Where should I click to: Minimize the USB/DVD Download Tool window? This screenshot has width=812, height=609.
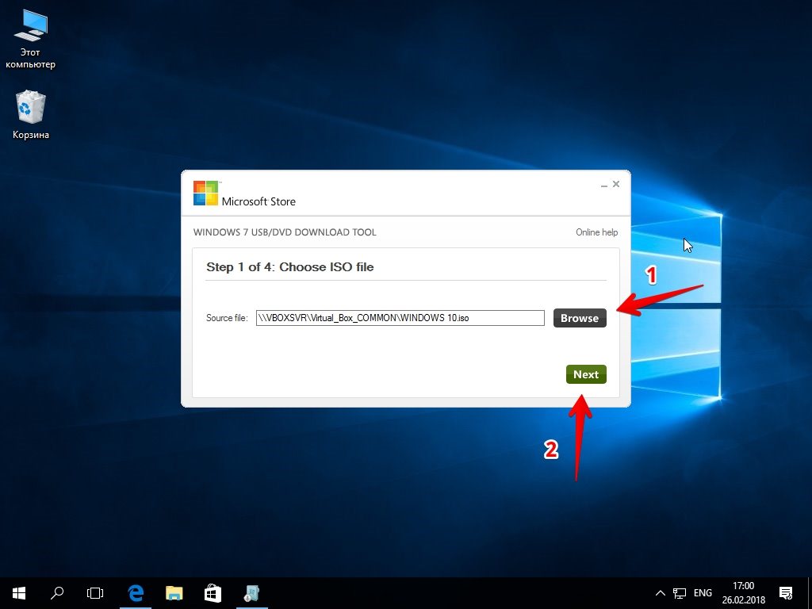coord(603,185)
